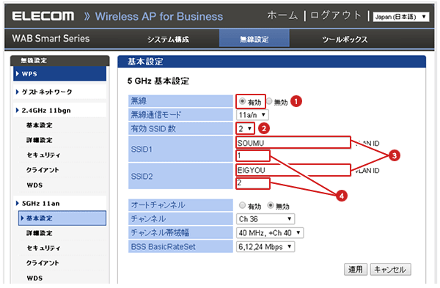Image resolution: width=440 pixels, height=288 pixels.
Task: Click the SSID2 VLAN ID field
Action: tap(253, 183)
